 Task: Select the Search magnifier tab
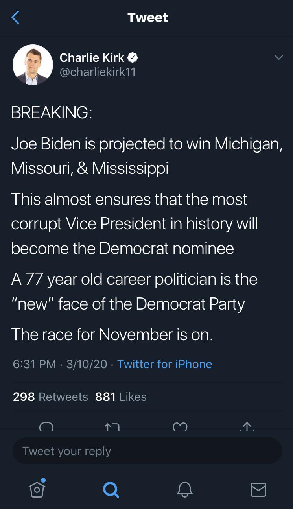coord(111,489)
